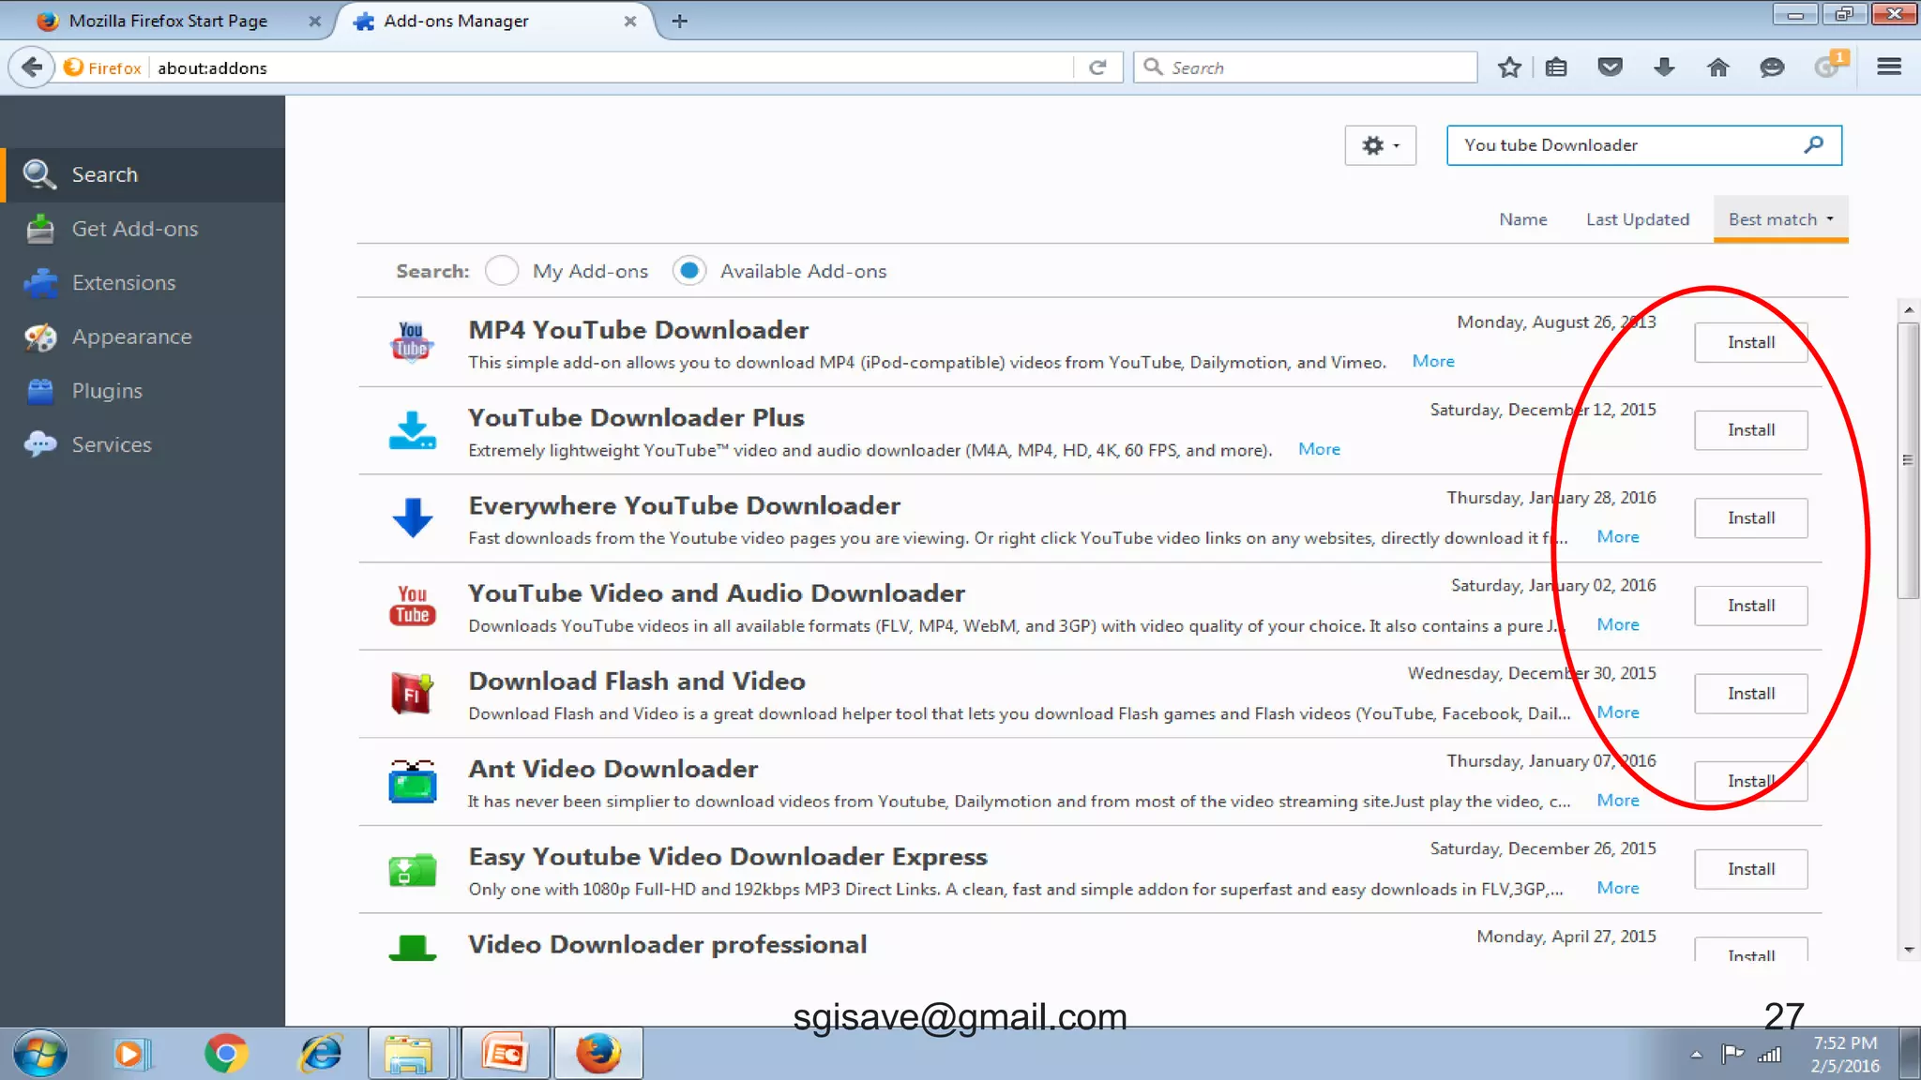The height and width of the screenshot is (1080, 1921).
Task: Open the hamburger menu icon
Action: 1889,67
